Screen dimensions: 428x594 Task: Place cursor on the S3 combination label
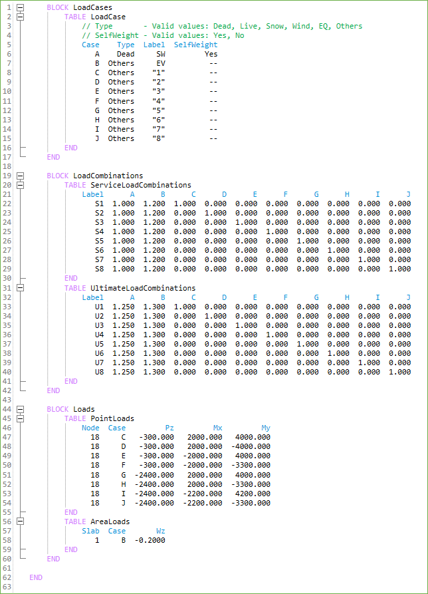click(x=99, y=222)
